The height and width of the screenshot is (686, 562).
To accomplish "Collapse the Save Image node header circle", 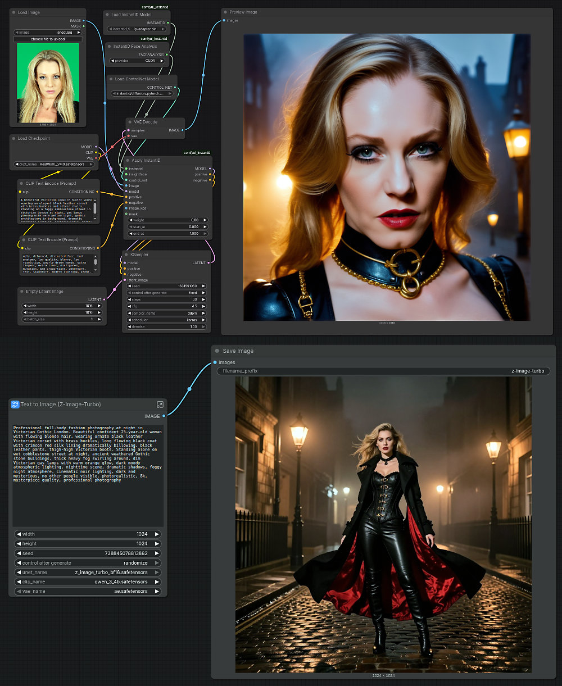I will tap(216, 351).
